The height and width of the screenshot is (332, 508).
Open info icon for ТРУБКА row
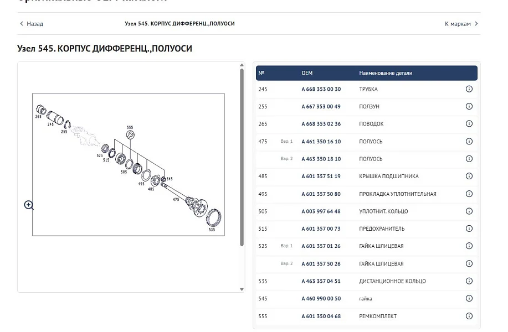[469, 89]
